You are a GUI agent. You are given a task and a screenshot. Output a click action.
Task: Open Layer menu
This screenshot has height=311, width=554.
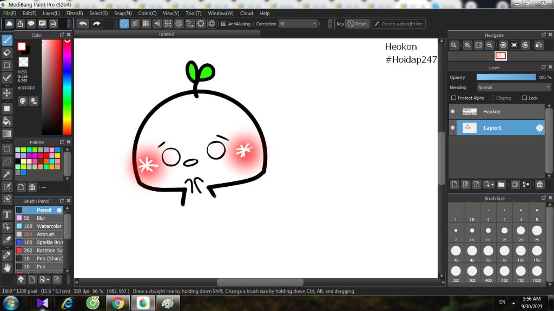click(x=51, y=13)
